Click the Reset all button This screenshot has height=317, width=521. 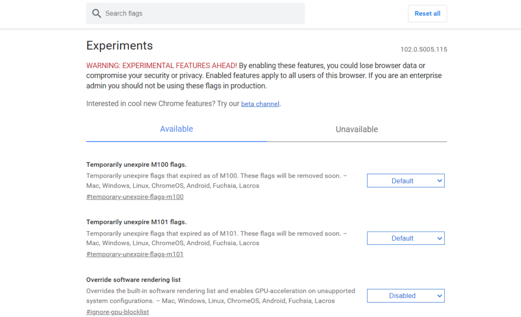click(427, 14)
